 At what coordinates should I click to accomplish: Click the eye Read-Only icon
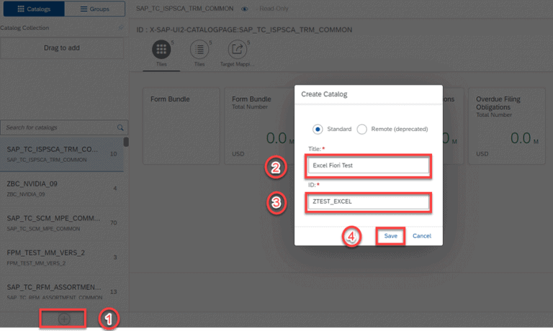(x=246, y=9)
